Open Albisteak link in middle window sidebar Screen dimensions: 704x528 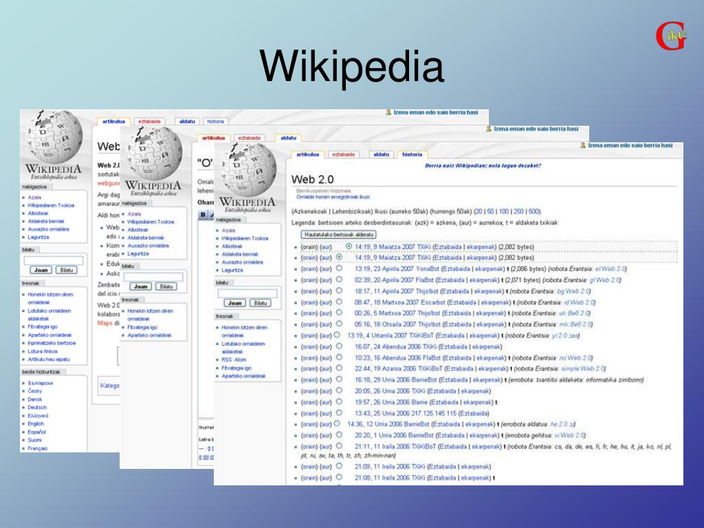tap(137, 230)
